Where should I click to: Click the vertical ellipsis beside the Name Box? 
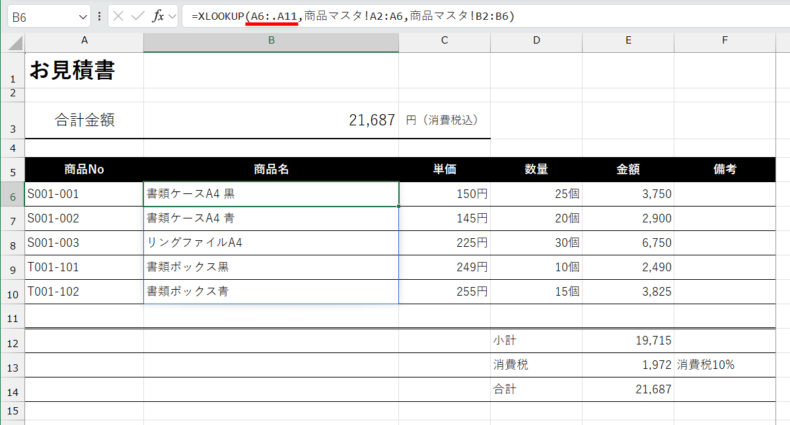tap(99, 16)
